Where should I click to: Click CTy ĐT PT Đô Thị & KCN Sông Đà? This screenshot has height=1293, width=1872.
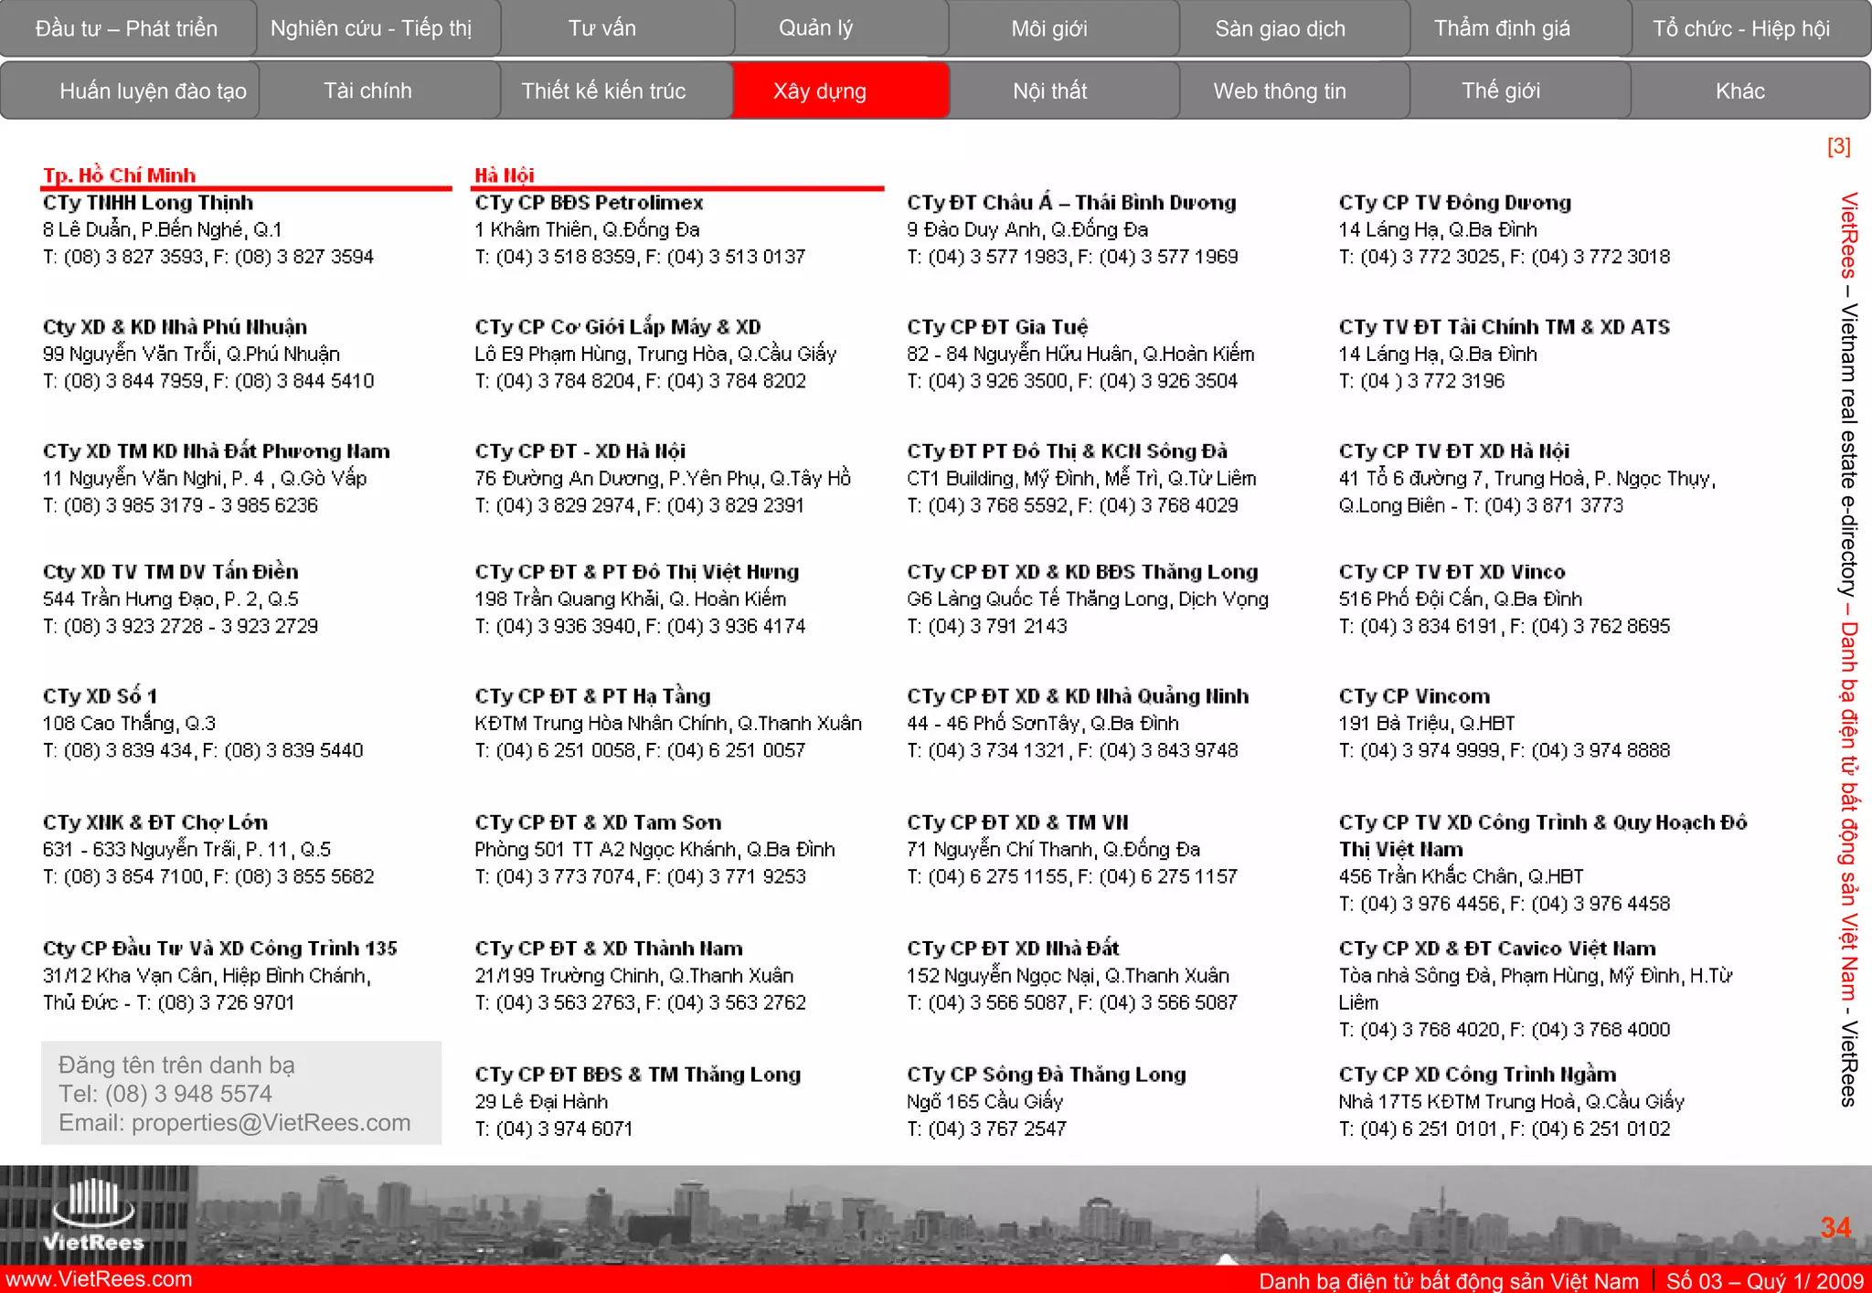click(1067, 451)
